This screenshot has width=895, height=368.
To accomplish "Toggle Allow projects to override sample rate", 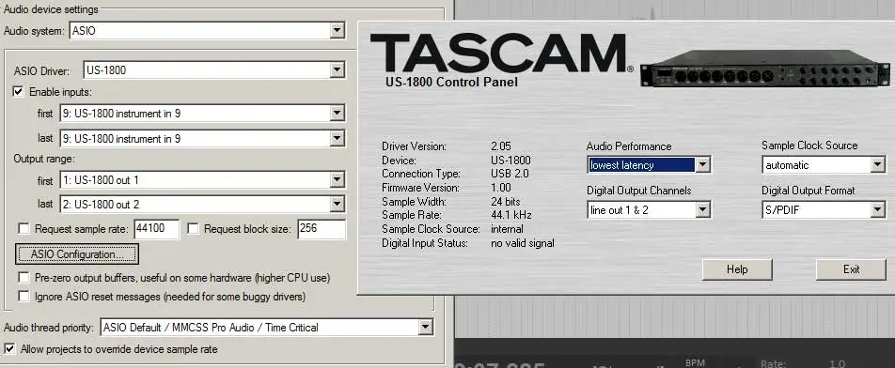I will pos(9,348).
